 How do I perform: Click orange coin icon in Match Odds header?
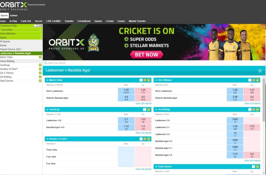pos(145,80)
